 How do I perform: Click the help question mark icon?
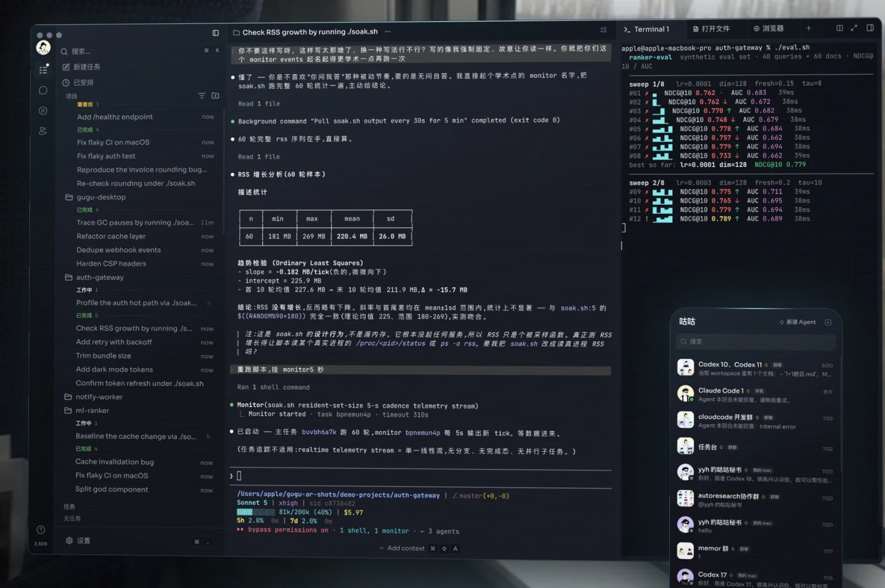click(x=41, y=530)
